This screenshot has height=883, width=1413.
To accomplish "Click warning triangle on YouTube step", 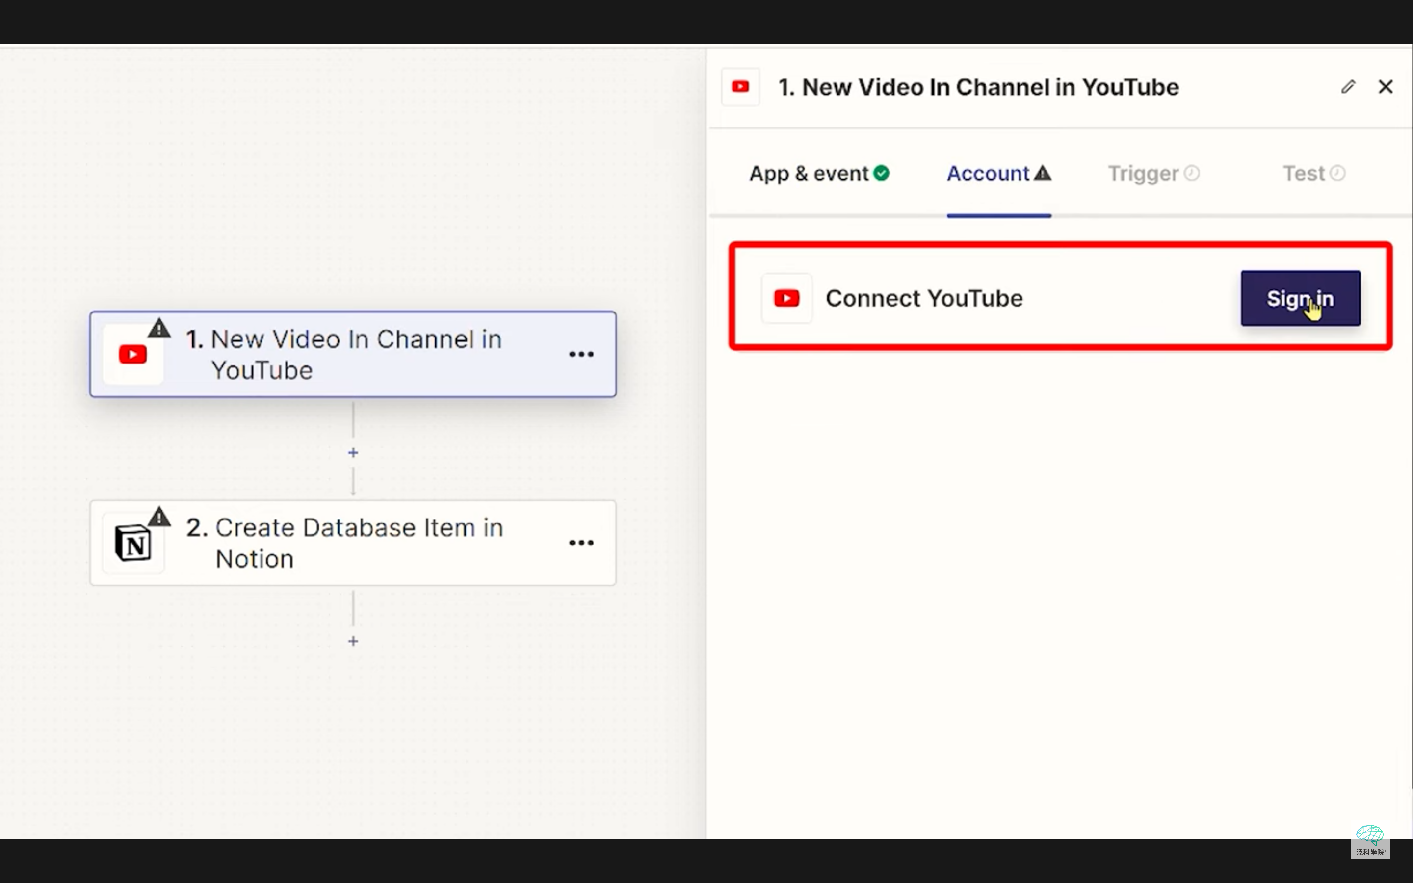I will [x=159, y=328].
